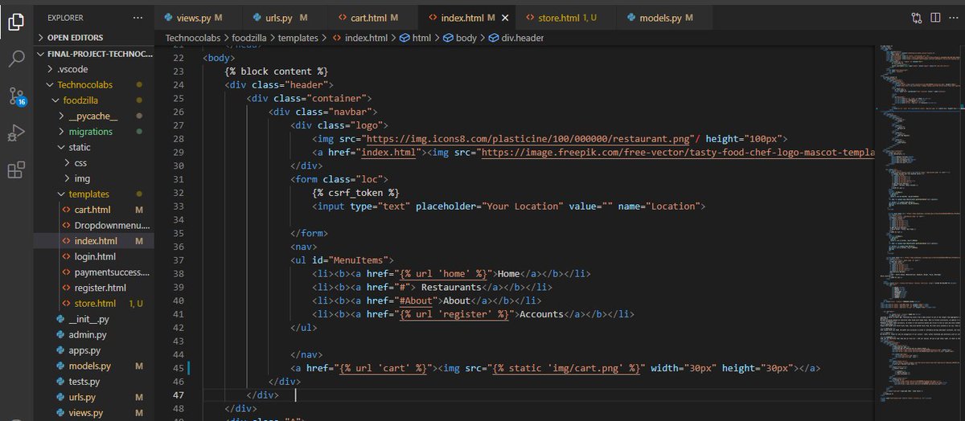The height and width of the screenshot is (421, 965).
Task: Place cursor on {% csrf_token %} line
Action: 355,193
